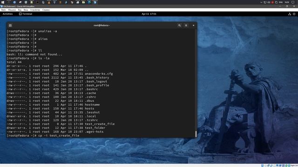This screenshot has height=167, width=298.
Task: Open the terminal hamburger menu
Action: (x=186, y=26)
